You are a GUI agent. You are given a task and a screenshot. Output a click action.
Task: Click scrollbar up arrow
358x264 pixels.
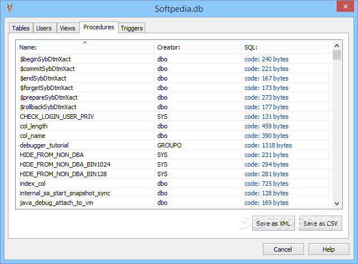(337, 46)
